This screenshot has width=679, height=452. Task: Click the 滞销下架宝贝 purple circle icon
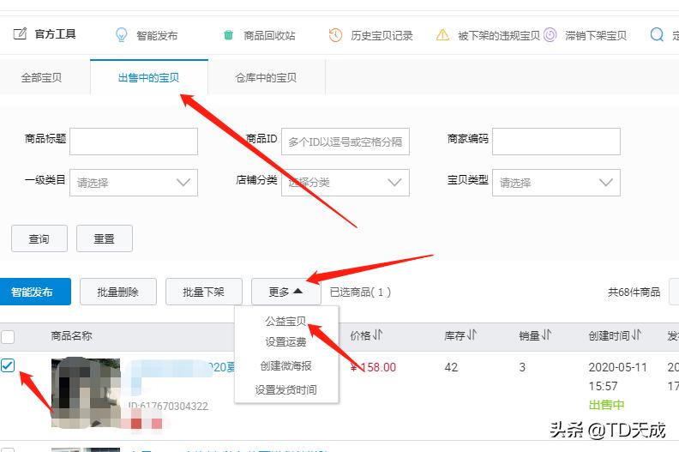pos(550,35)
